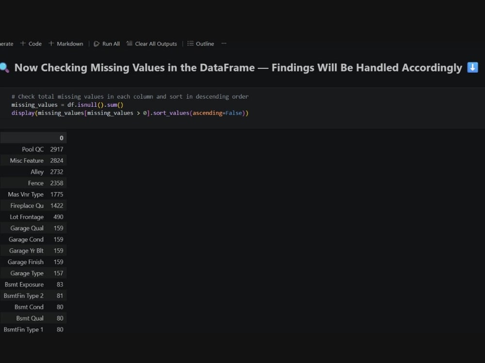Select the Pool QC row label
485x363 pixels.
pos(33,150)
